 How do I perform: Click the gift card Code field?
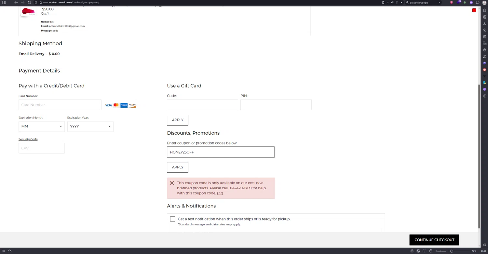coord(202,105)
